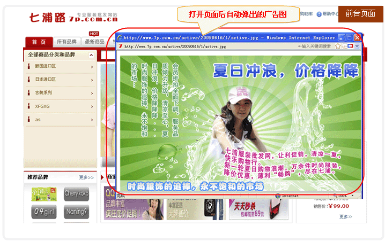Image resolution: width=385 pixels, height=242 pixels.
Task: Switch to the 所有品牌 tab
Action: 66,42
